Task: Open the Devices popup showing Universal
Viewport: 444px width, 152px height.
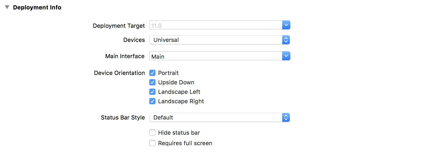Action: point(216,40)
